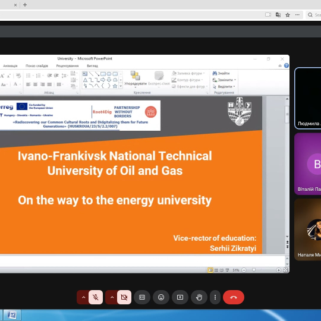The image size is (321, 321).
Task: Raise hand in the meeting
Action: tap(199, 297)
